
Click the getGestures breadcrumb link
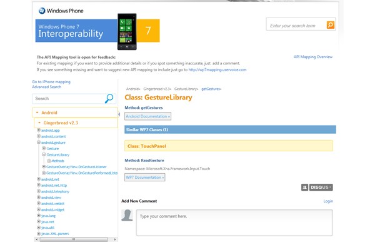(211, 89)
